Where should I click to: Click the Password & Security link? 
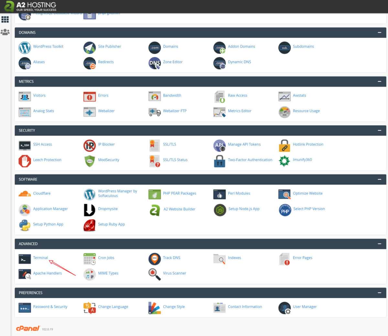[x=50, y=307]
